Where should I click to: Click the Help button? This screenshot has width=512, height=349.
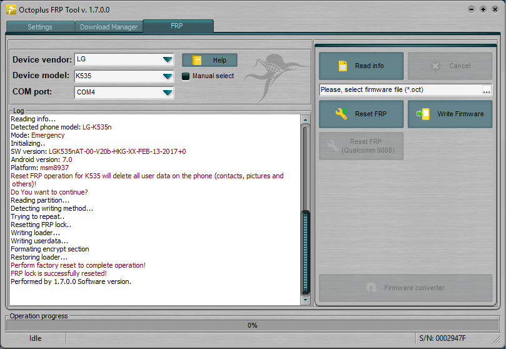click(209, 60)
